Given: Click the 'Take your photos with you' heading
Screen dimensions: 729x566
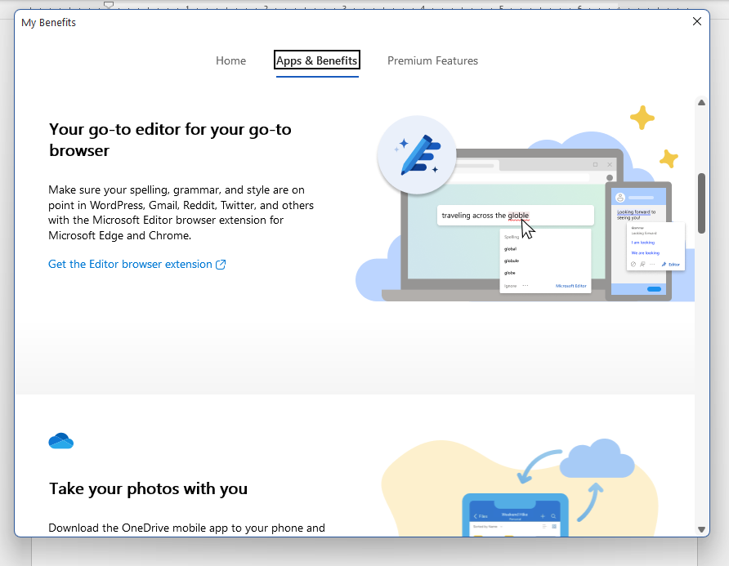Looking at the screenshot, I should click(x=148, y=488).
